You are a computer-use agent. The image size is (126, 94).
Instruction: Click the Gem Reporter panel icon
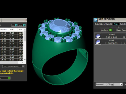click(x=96, y=20)
